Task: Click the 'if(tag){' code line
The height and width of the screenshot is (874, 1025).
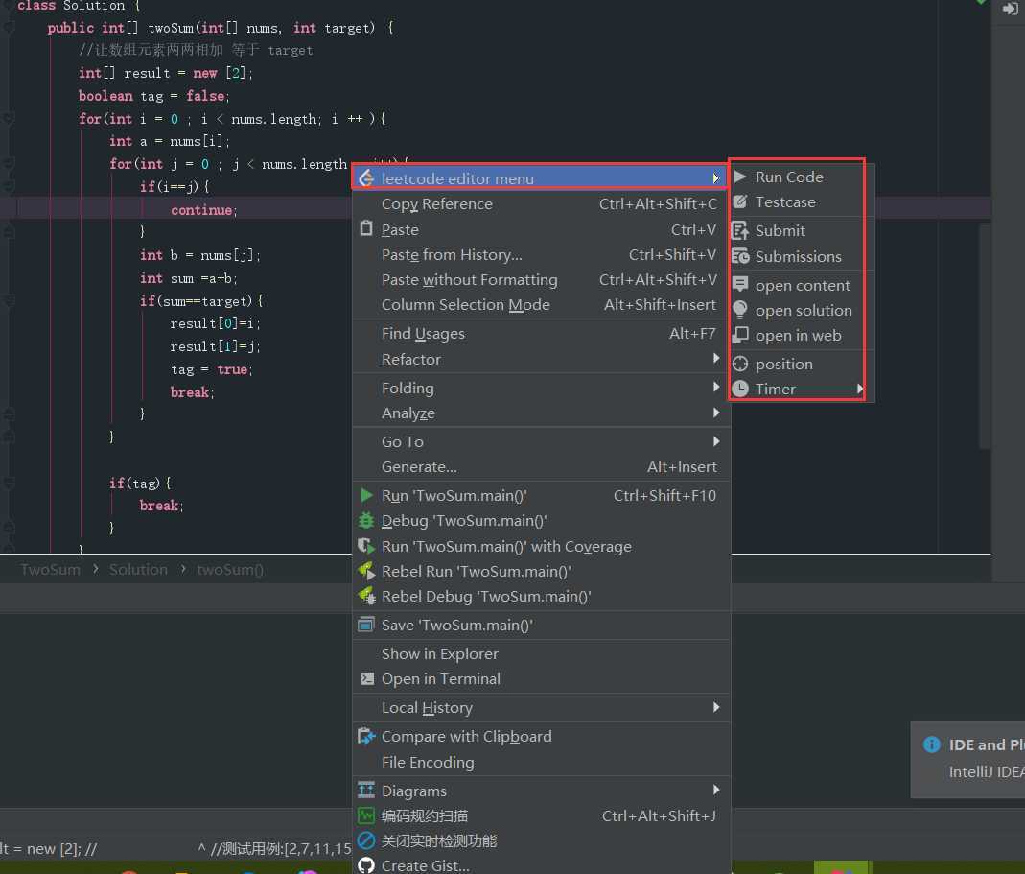Action: (x=140, y=484)
